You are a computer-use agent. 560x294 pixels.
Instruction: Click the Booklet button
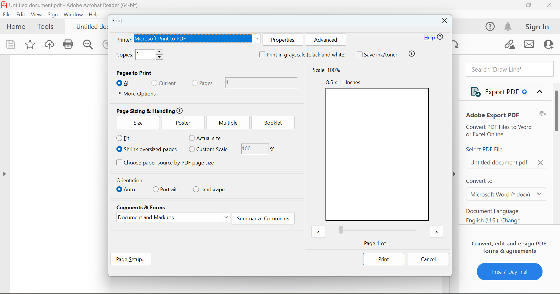pyautogui.click(x=273, y=123)
